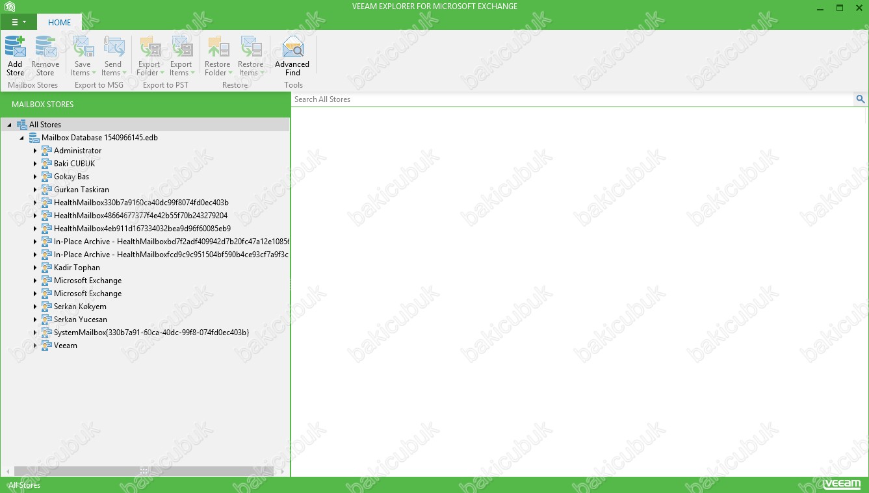
Task: Open the Advanced Find tool
Action: coord(292,56)
